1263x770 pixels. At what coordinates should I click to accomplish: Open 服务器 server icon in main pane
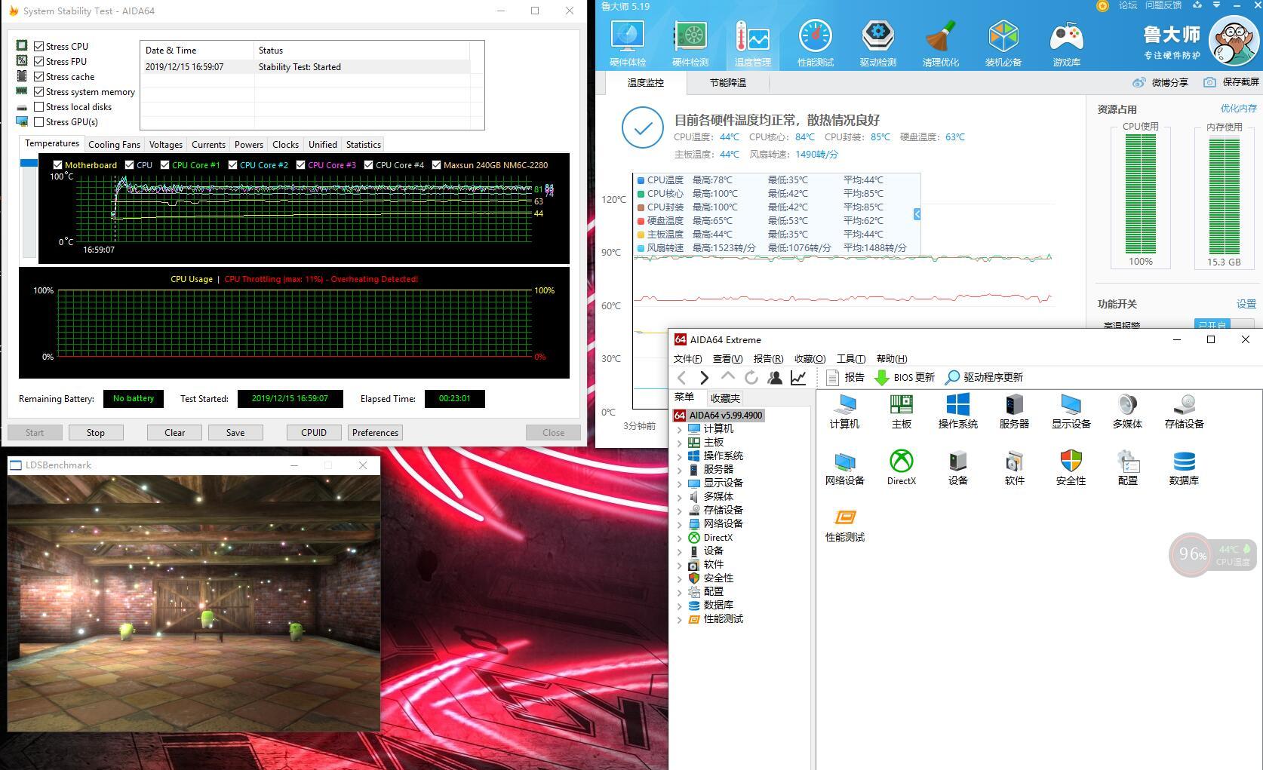pos(1015,412)
